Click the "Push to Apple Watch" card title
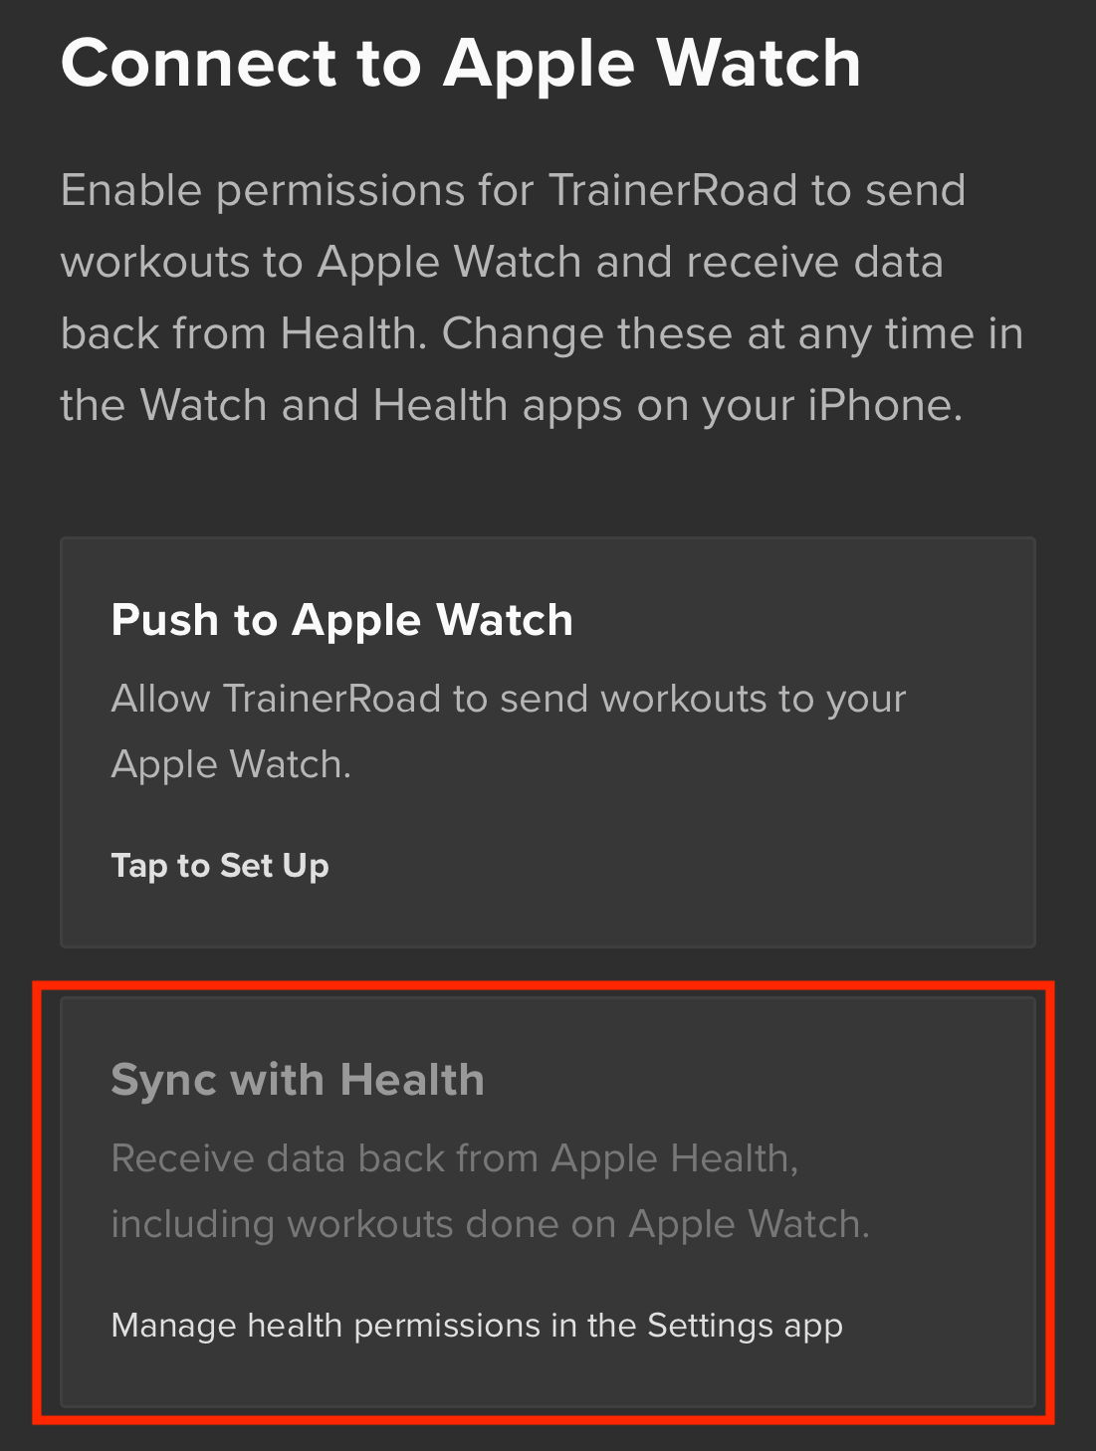Screen dimensions: 1096x1451 coord(342,620)
